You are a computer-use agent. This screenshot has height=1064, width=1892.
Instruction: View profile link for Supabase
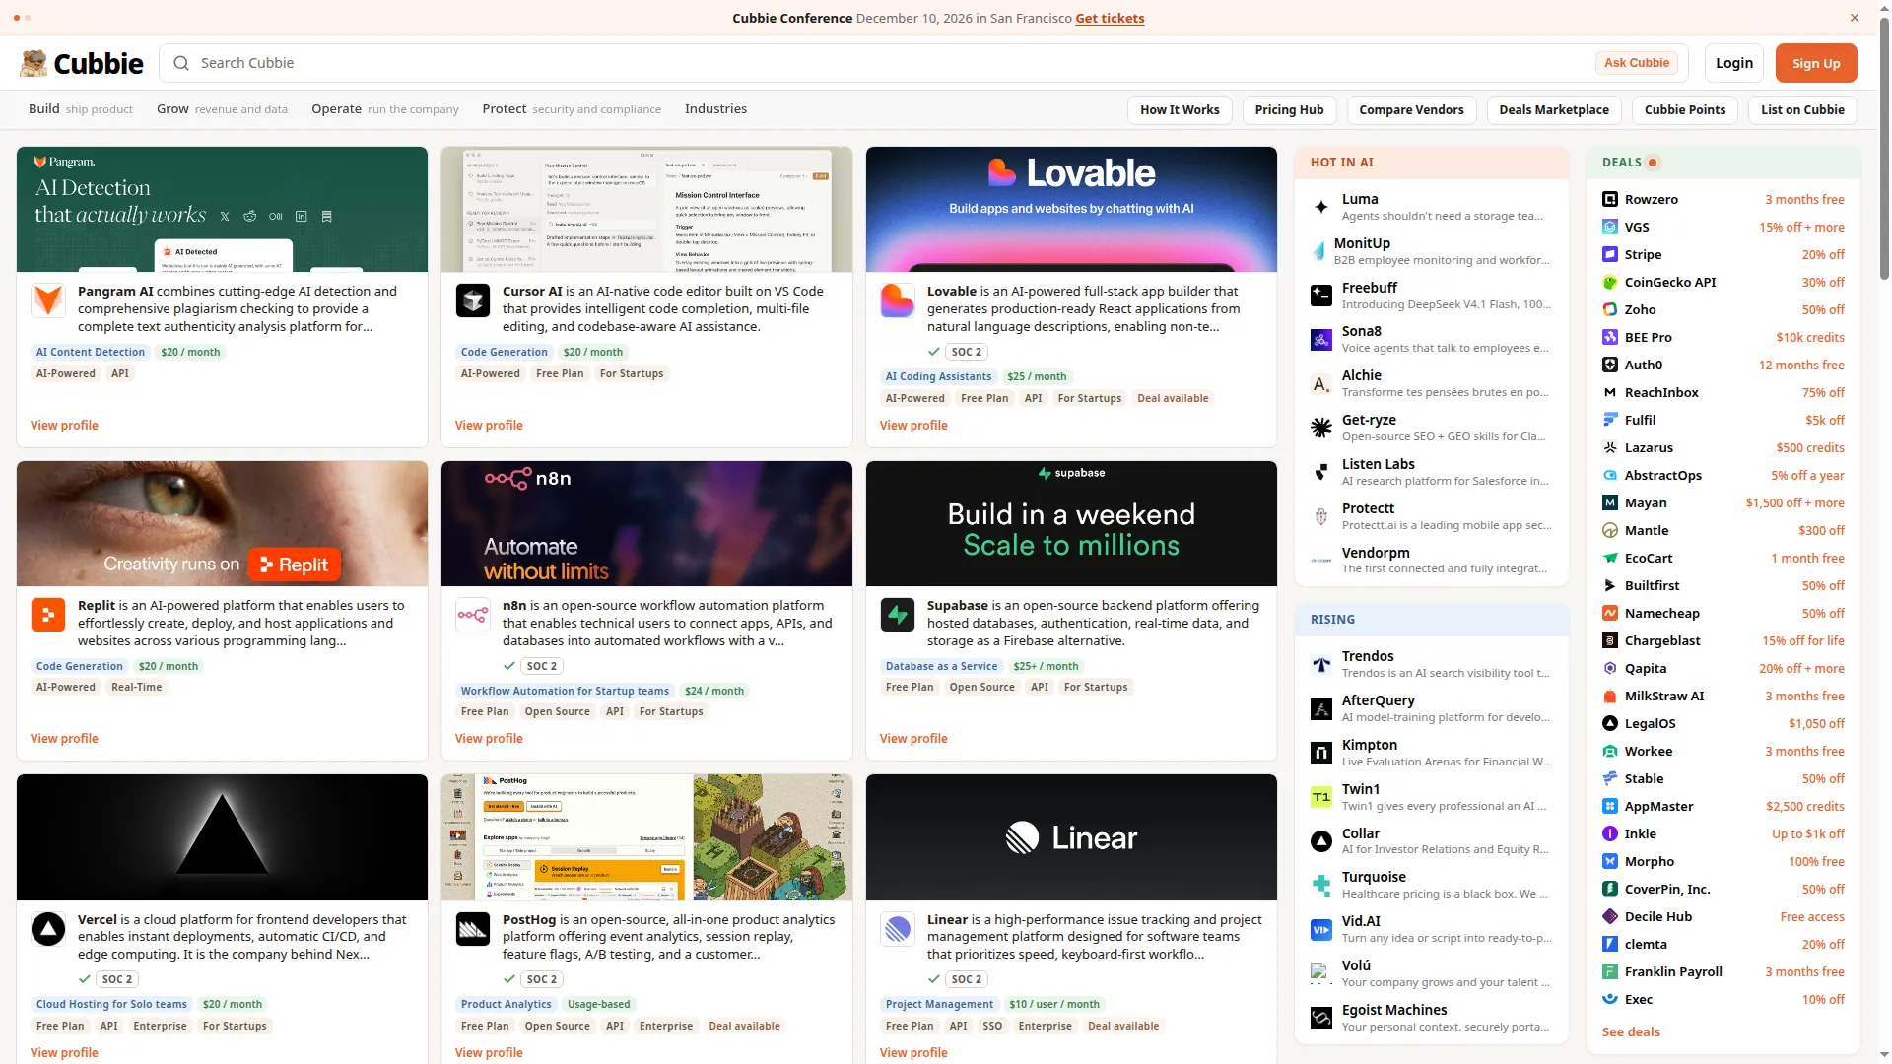tap(913, 739)
